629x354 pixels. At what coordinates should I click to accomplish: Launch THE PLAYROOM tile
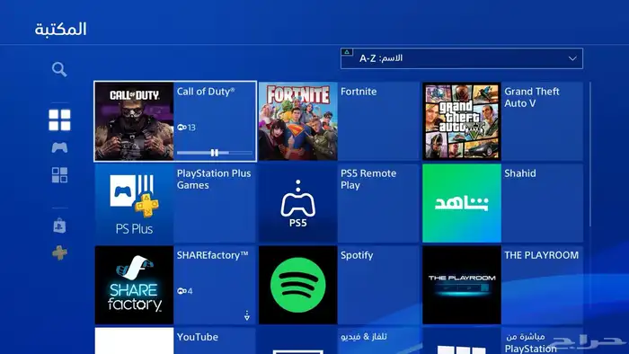click(x=502, y=285)
